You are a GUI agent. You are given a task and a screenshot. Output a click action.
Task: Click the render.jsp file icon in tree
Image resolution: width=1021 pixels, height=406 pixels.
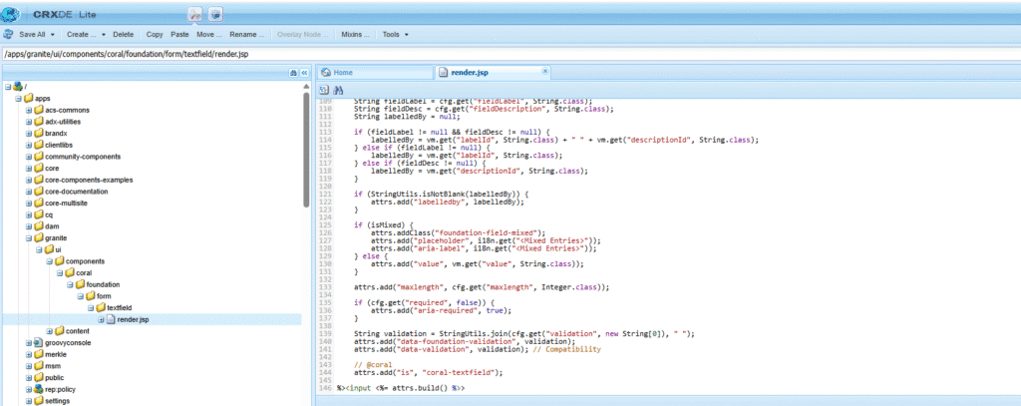(x=112, y=319)
